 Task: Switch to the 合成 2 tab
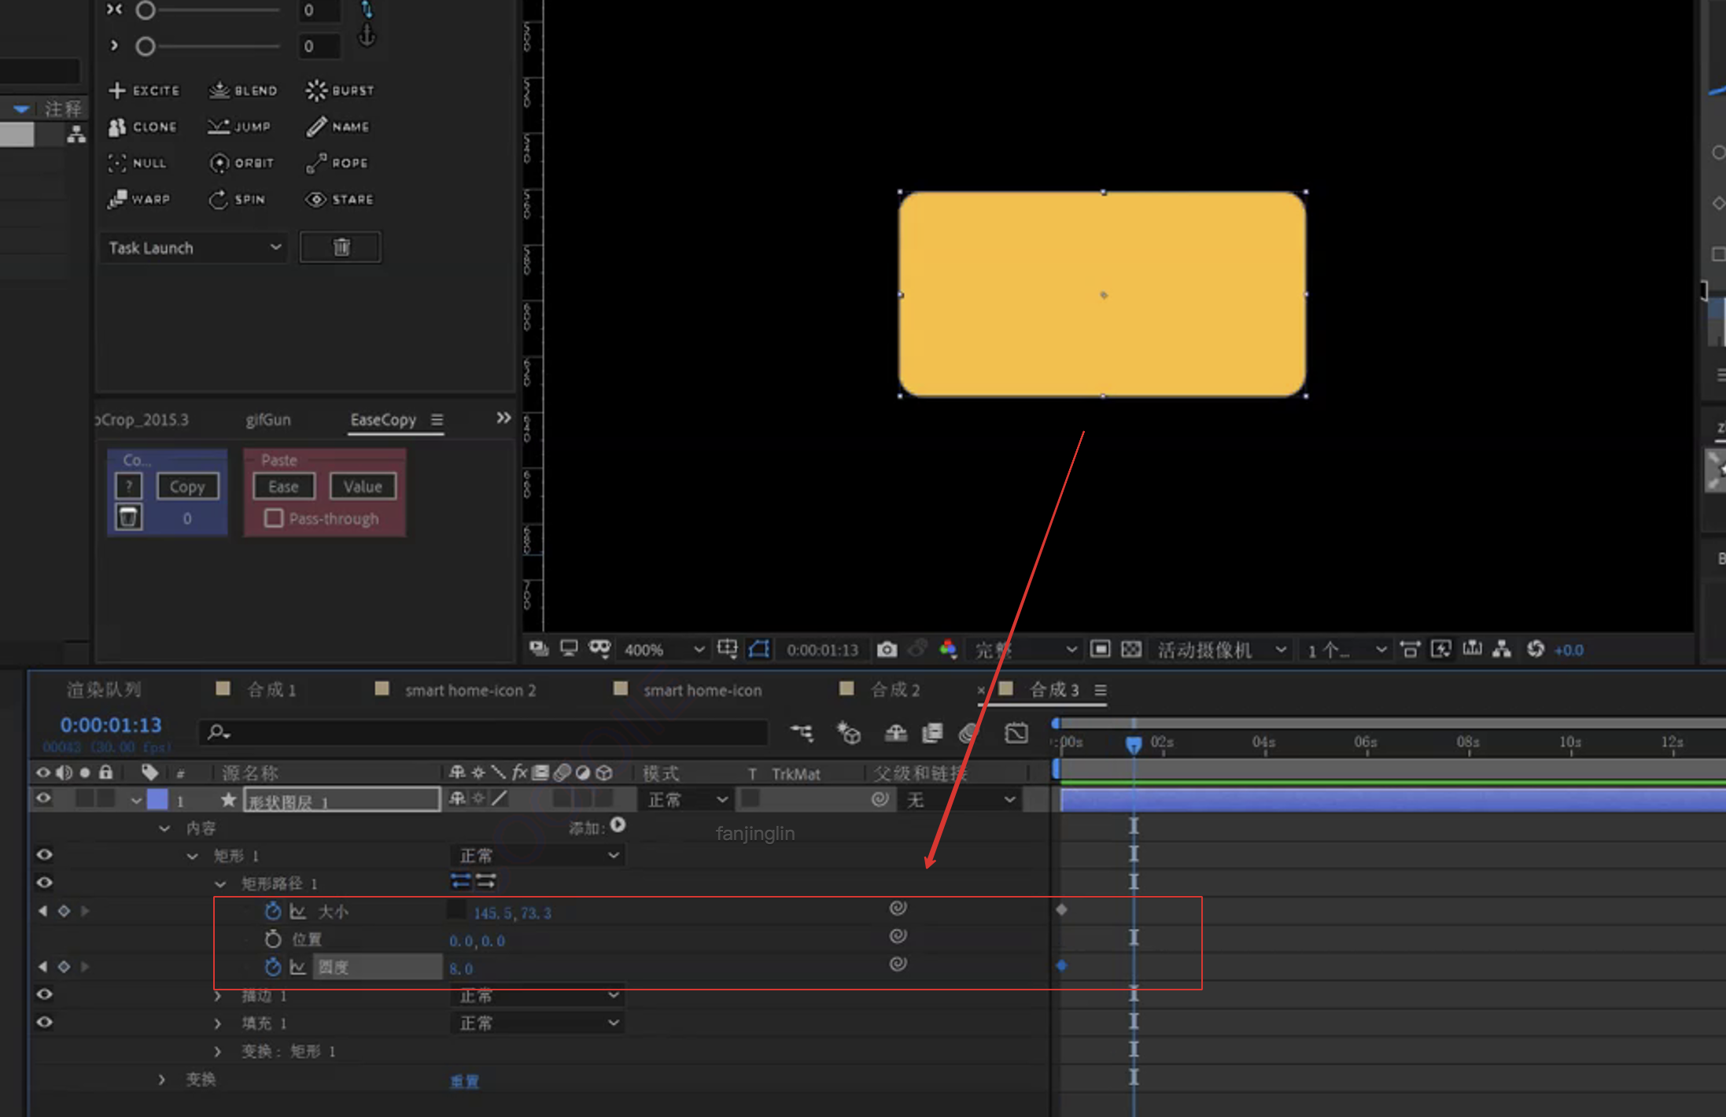pyautogui.click(x=894, y=690)
